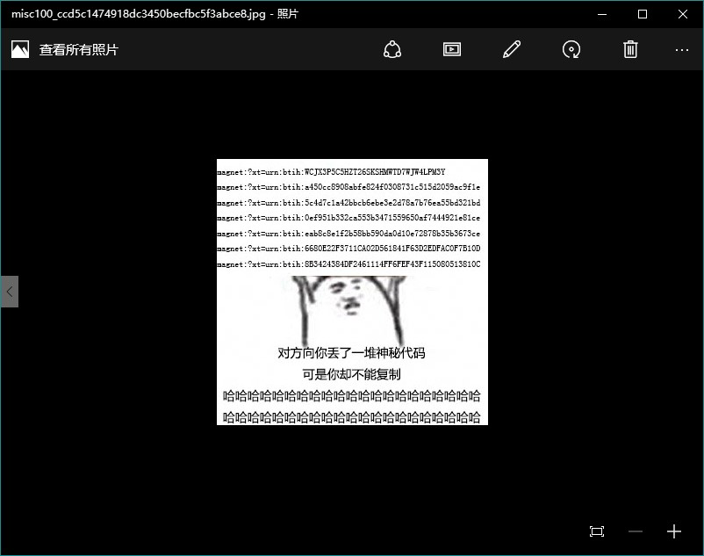Start the slideshow

click(452, 49)
